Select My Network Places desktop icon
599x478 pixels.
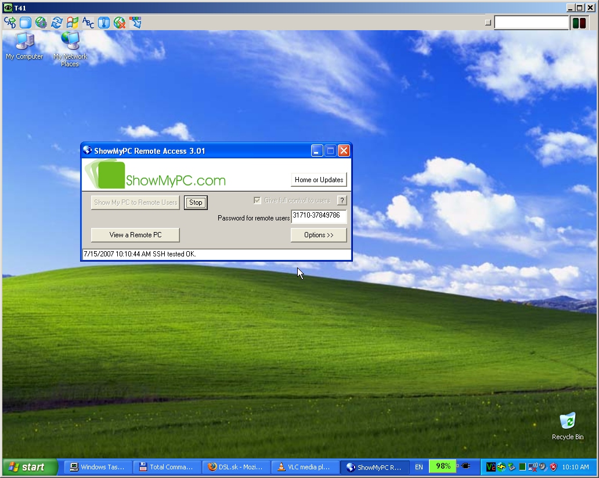[70, 50]
